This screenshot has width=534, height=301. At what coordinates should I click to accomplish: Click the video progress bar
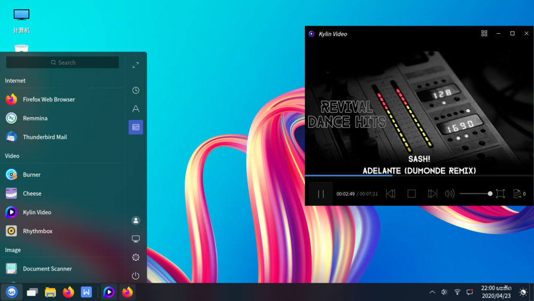tap(419, 176)
